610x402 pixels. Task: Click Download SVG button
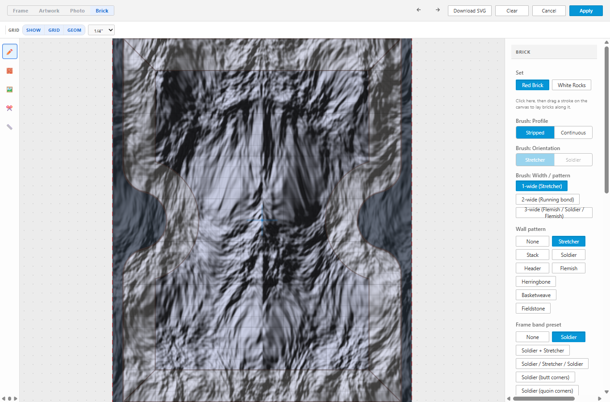click(470, 11)
